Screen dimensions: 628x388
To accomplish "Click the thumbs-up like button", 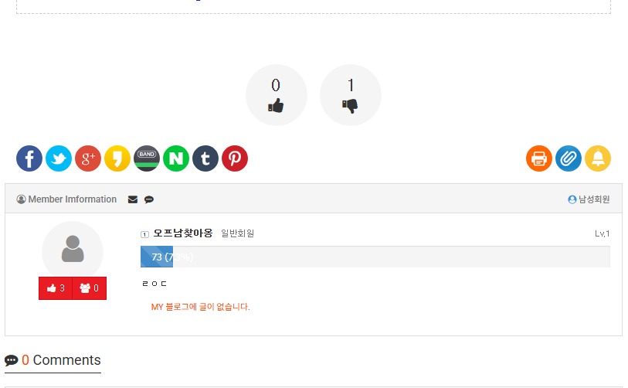I will (276, 95).
